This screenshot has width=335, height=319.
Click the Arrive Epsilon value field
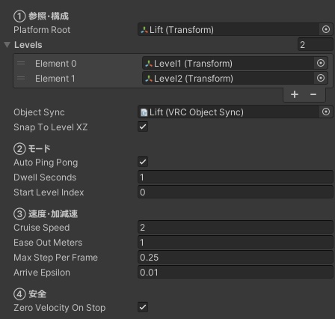pos(236,272)
